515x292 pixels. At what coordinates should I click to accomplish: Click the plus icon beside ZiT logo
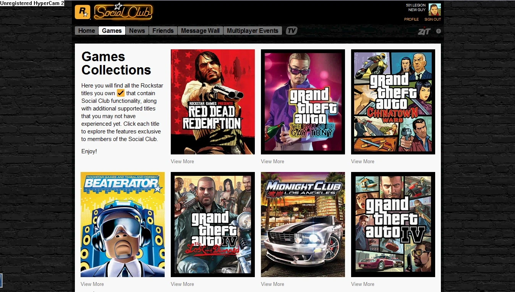[439, 31]
